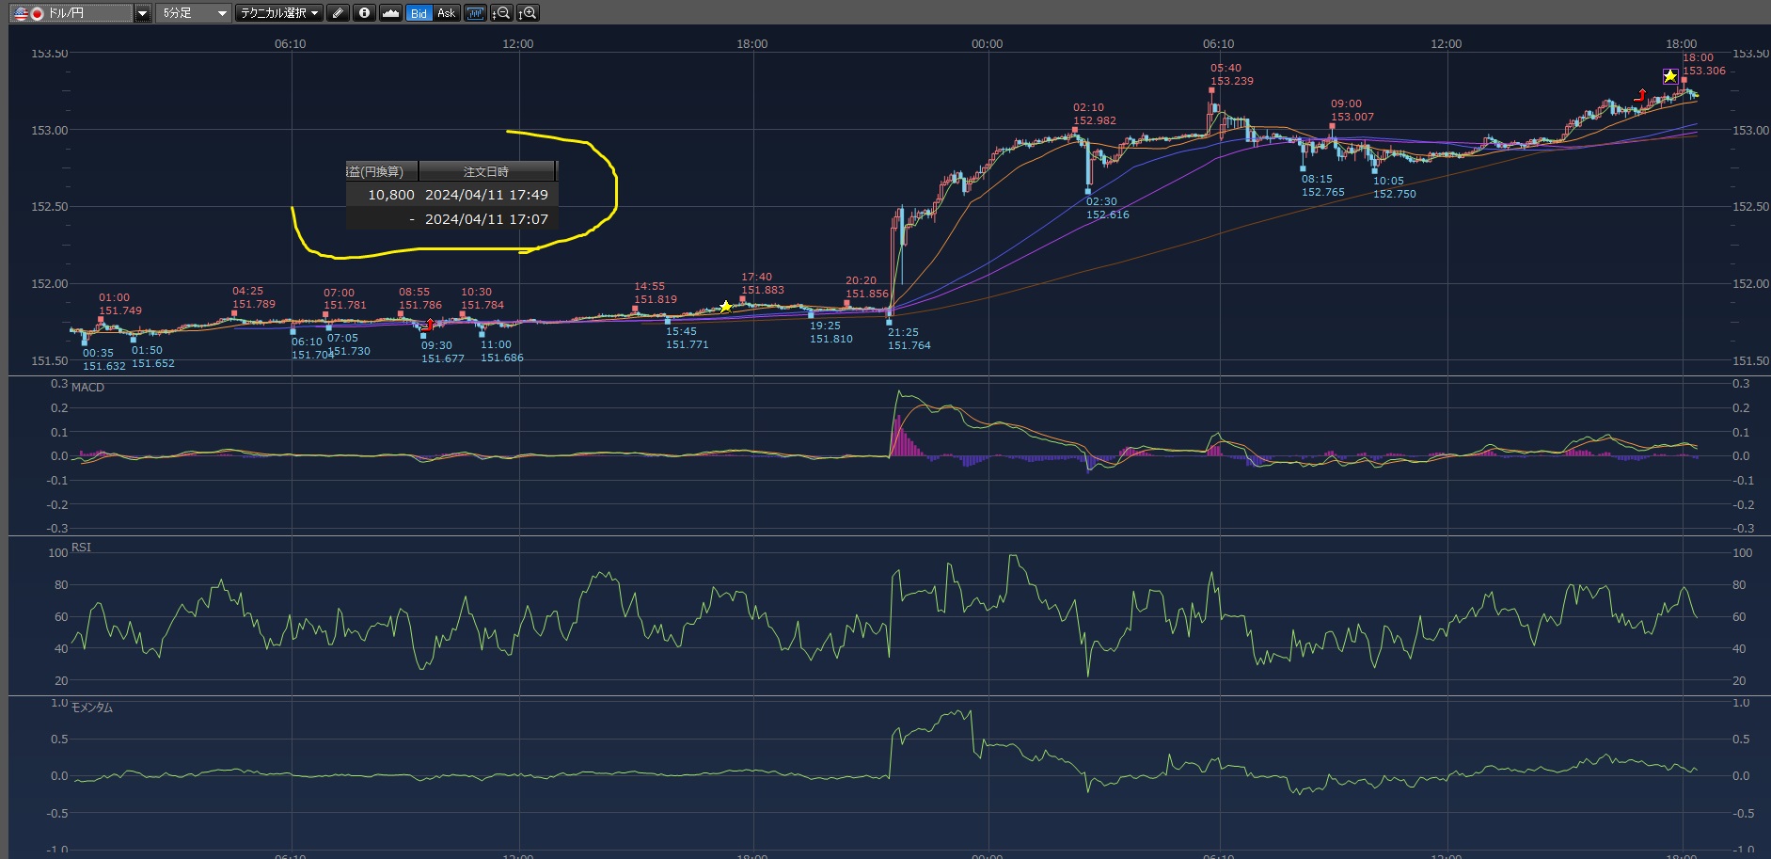Click the yellow star marker at 18:00 peak
The height and width of the screenshot is (859, 1771).
click(x=1669, y=76)
